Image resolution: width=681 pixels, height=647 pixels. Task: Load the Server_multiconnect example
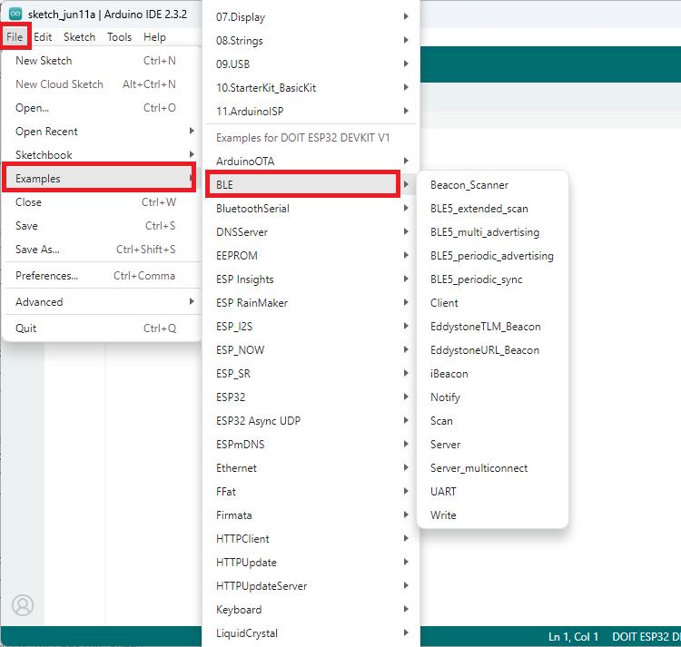492,468
